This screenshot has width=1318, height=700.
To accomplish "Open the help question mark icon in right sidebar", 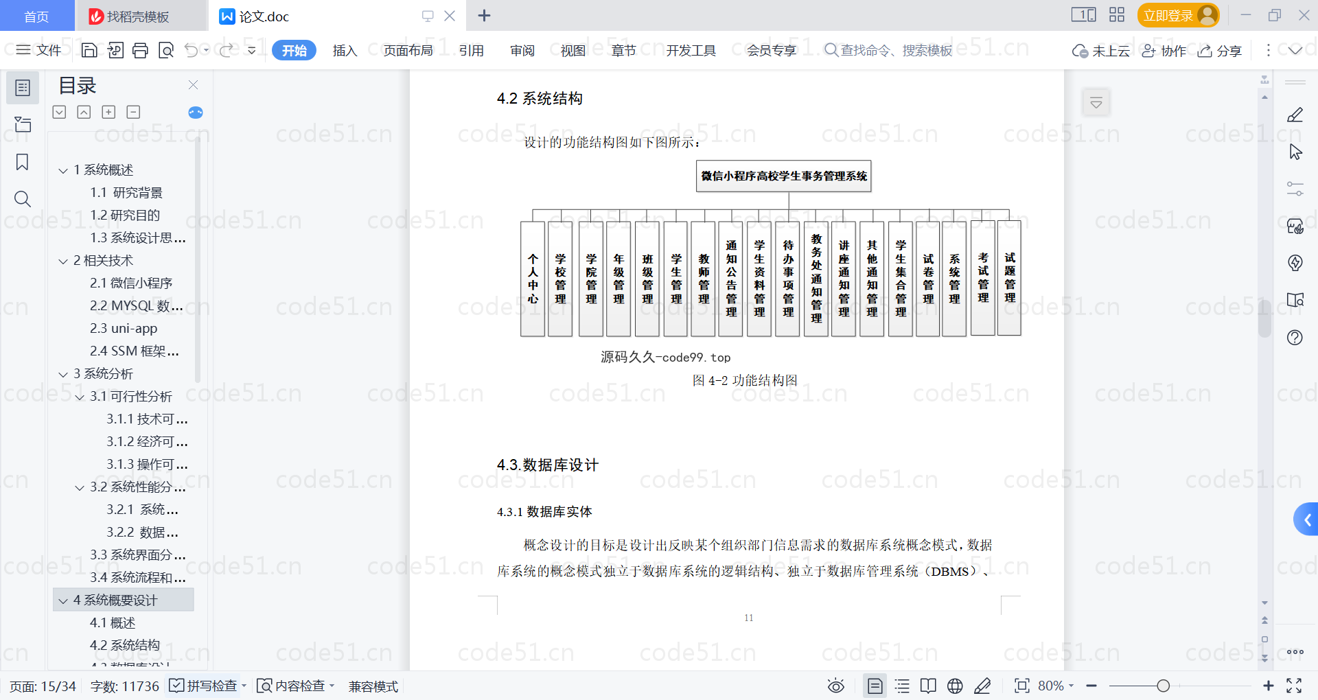I will click(1295, 337).
